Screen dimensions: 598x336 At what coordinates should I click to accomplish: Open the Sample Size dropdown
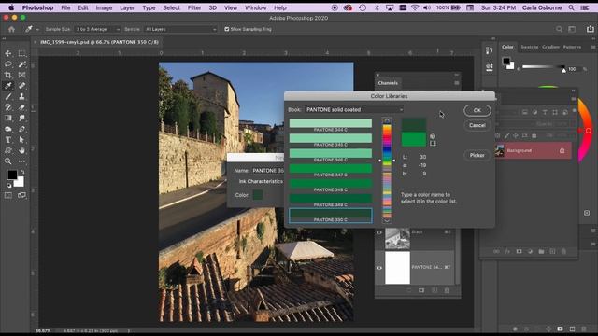97,29
